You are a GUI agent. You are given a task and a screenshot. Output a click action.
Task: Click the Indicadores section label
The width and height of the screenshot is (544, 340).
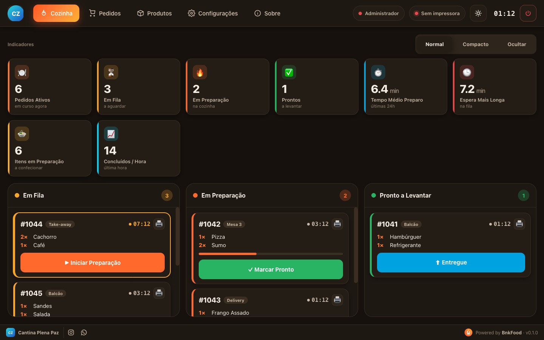pyautogui.click(x=21, y=45)
